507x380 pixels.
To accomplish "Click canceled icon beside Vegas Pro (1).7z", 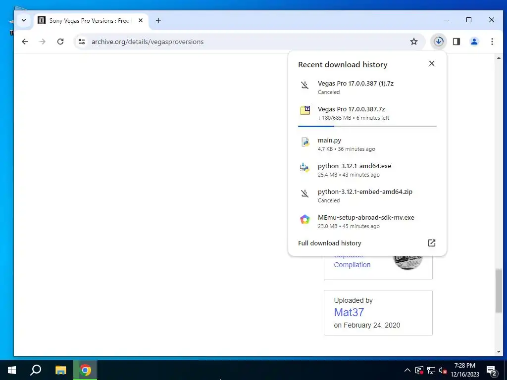I will point(304,85).
